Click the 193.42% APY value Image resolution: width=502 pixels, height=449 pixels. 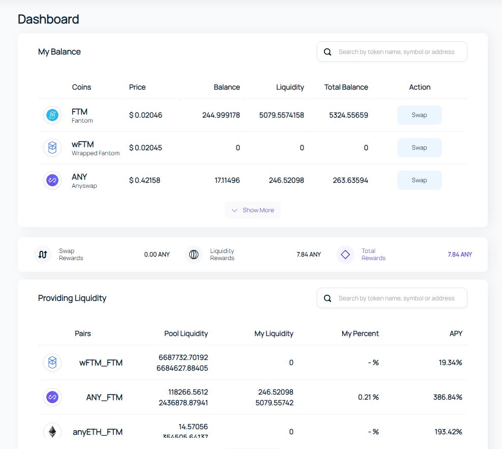pyautogui.click(x=449, y=432)
